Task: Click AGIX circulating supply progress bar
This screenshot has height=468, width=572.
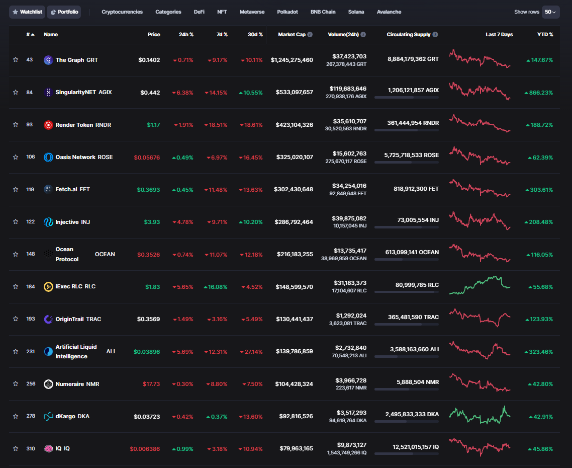Action: point(407,98)
